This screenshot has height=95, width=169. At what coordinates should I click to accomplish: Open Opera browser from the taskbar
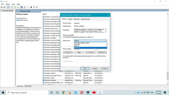tap(82, 93)
